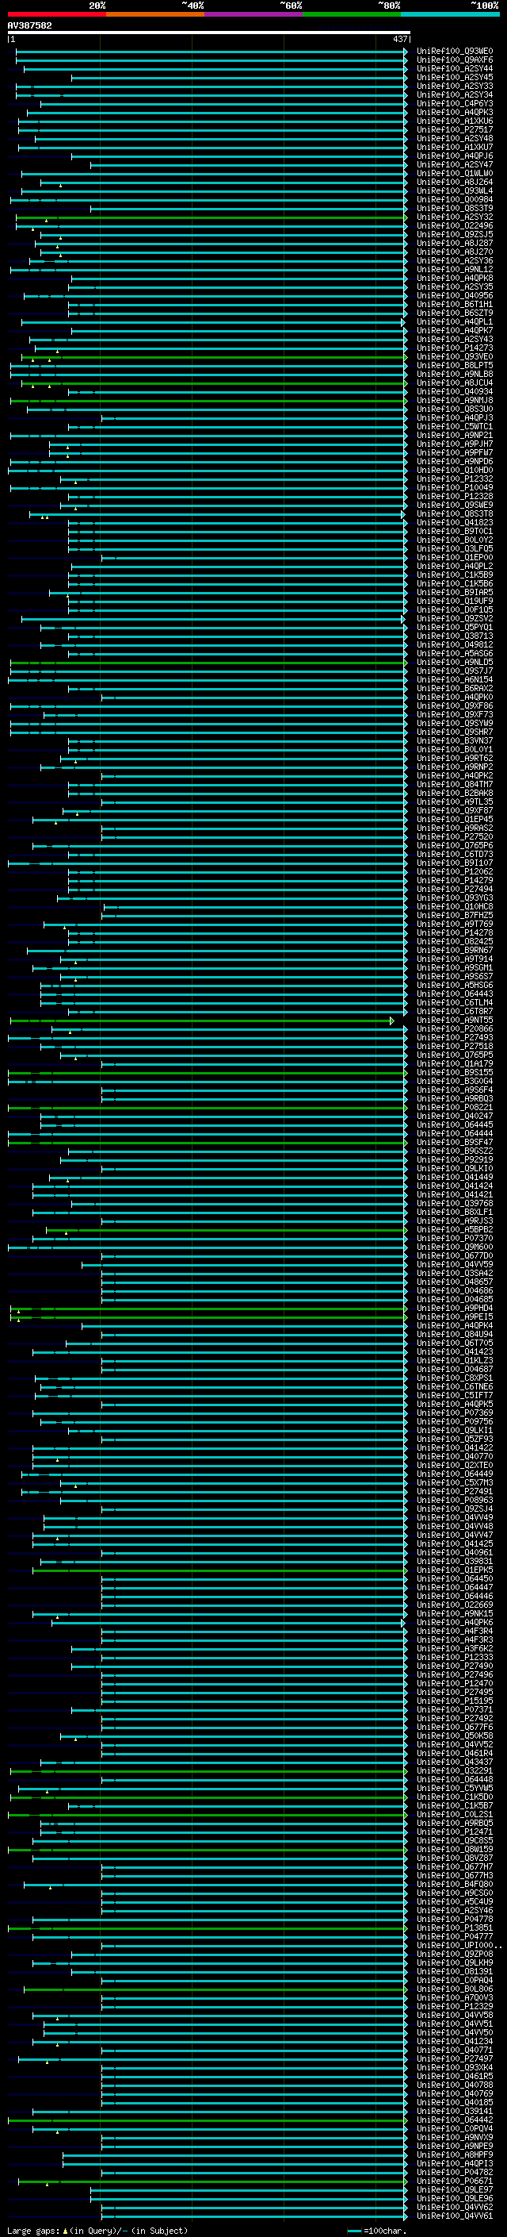
Task: Select label UniRef100_O64442
Action: coord(454,2120)
